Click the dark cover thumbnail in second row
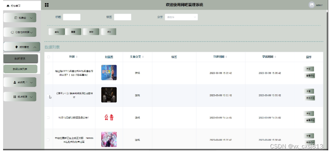 click(x=109, y=95)
